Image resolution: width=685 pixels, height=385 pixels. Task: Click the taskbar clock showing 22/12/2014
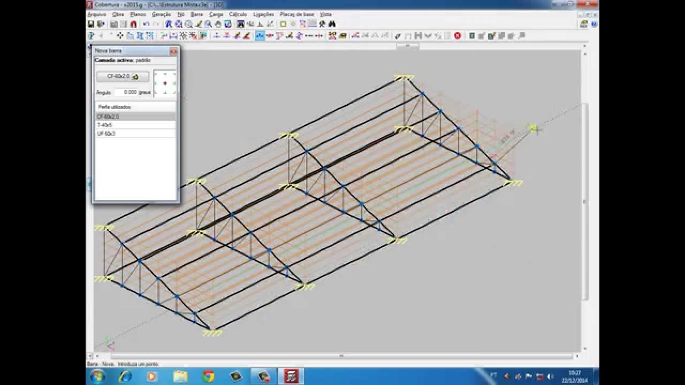coord(574,376)
